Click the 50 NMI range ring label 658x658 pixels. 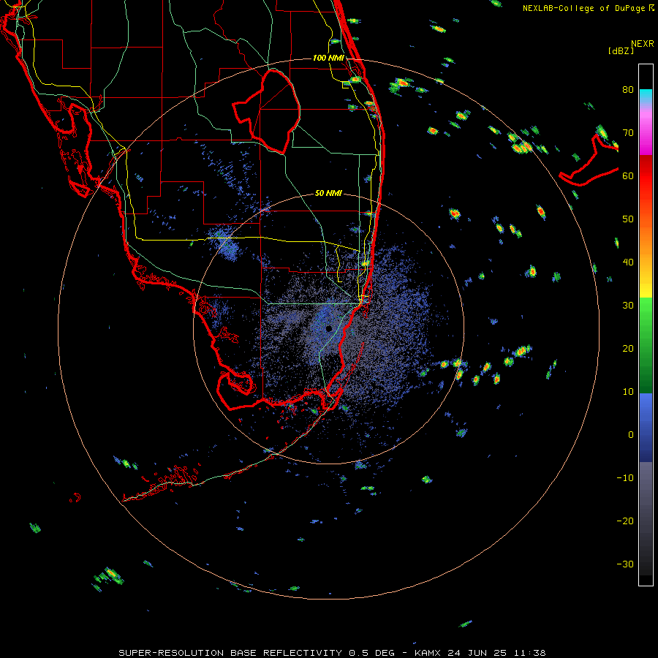328,194
